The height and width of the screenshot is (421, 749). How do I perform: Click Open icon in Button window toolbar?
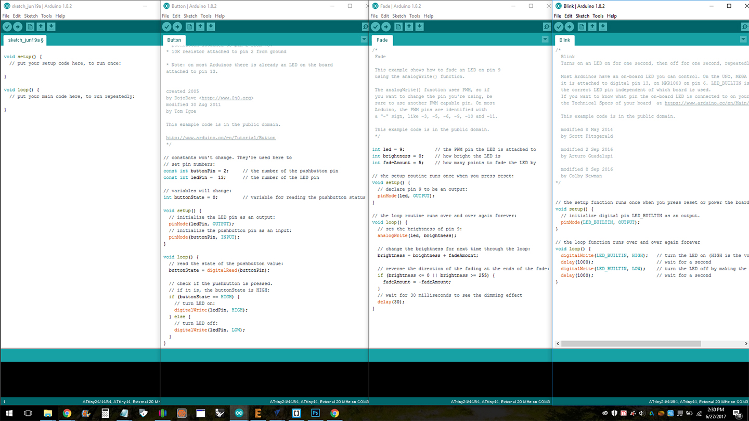(200, 27)
